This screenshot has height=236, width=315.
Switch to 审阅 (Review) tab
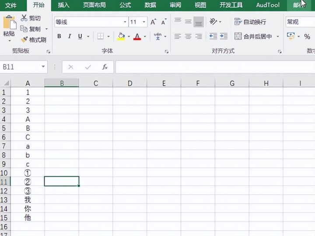[175, 5]
